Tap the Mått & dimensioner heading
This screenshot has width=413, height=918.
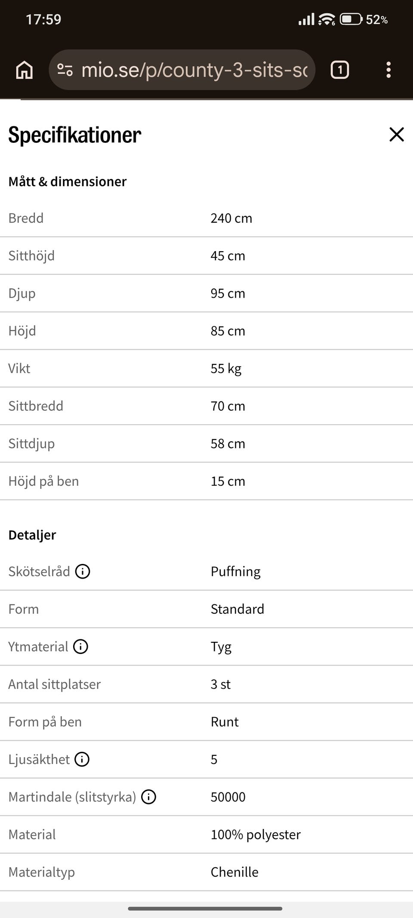click(68, 182)
